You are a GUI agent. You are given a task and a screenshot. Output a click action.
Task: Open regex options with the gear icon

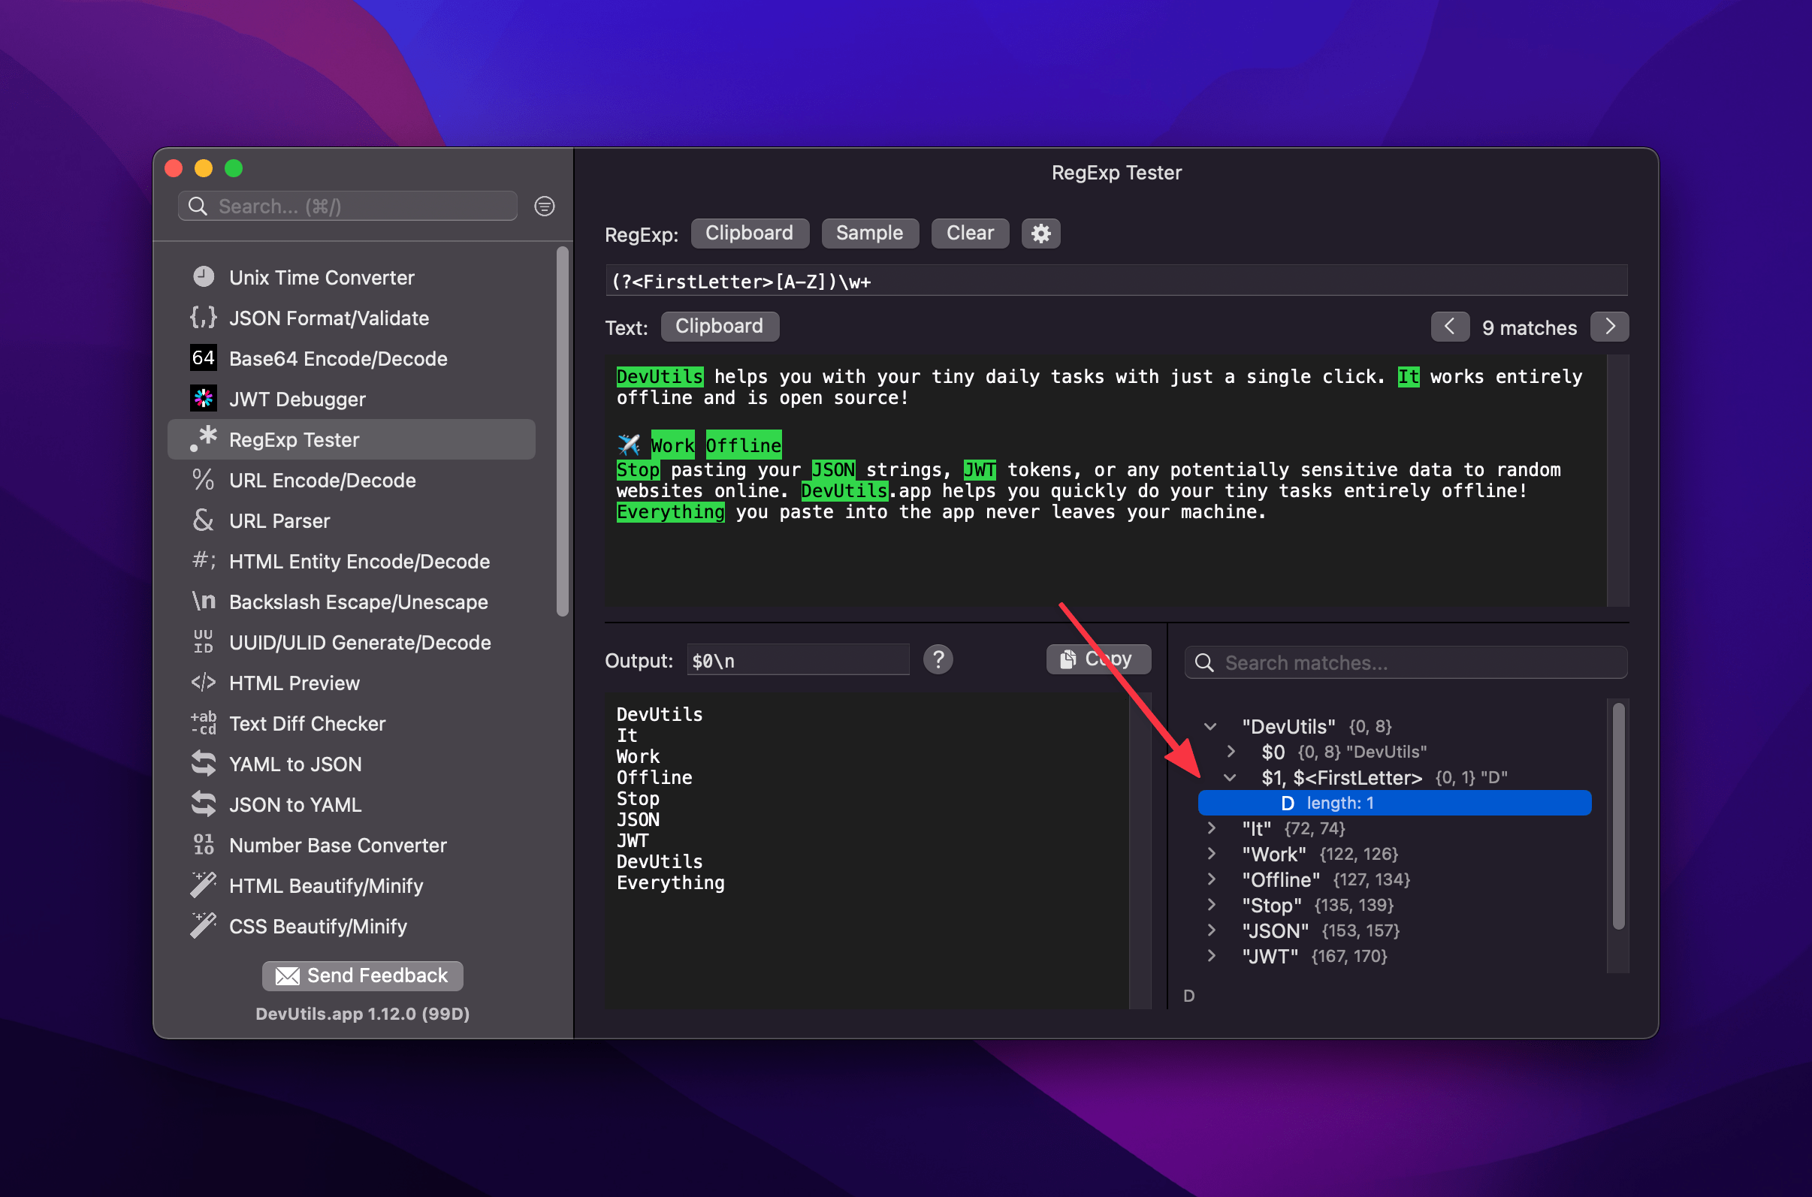1040,233
